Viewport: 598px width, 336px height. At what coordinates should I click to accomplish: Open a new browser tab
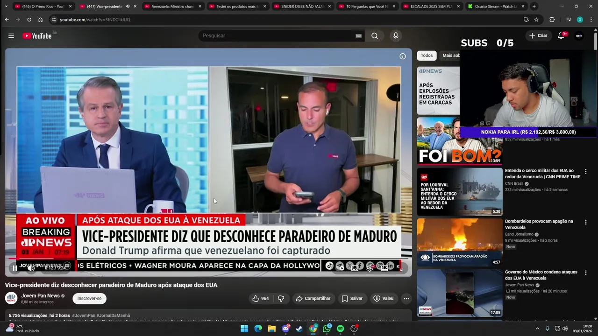[x=534, y=7]
